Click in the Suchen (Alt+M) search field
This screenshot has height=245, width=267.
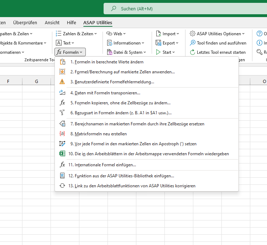point(185,9)
